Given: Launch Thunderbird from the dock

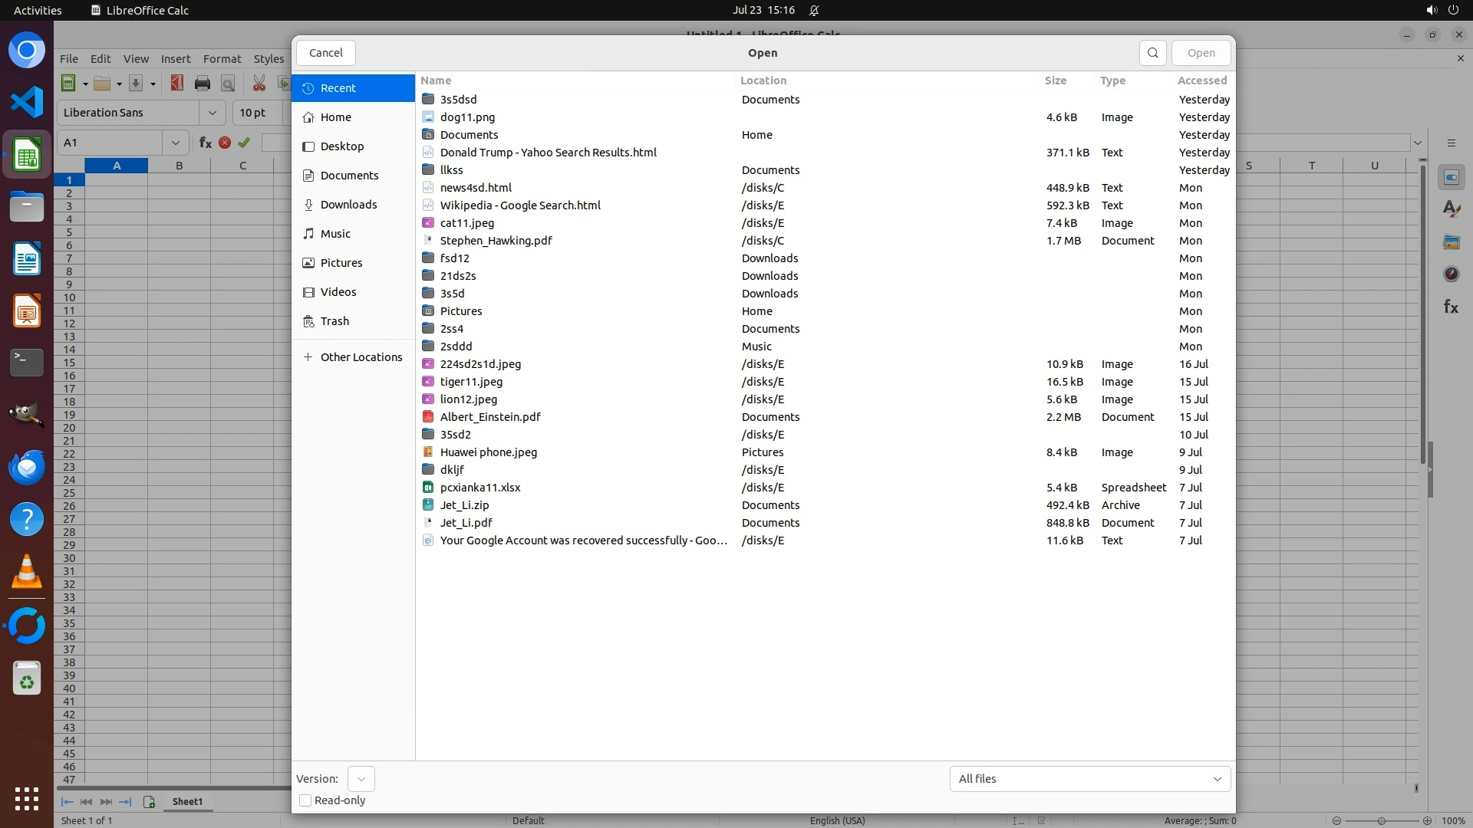Looking at the screenshot, I should 27,467.
